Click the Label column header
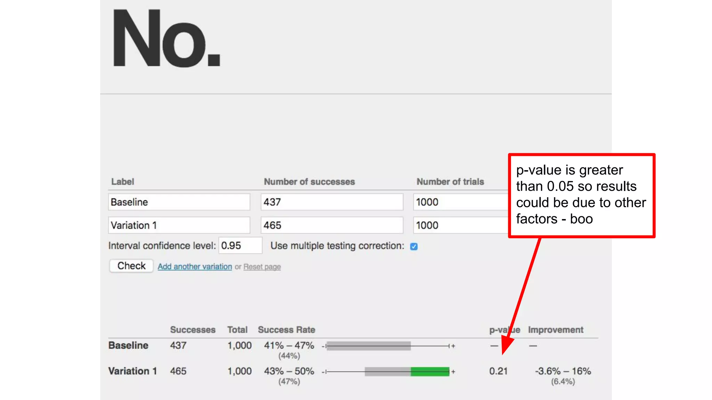712x400 pixels. click(x=122, y=182)
